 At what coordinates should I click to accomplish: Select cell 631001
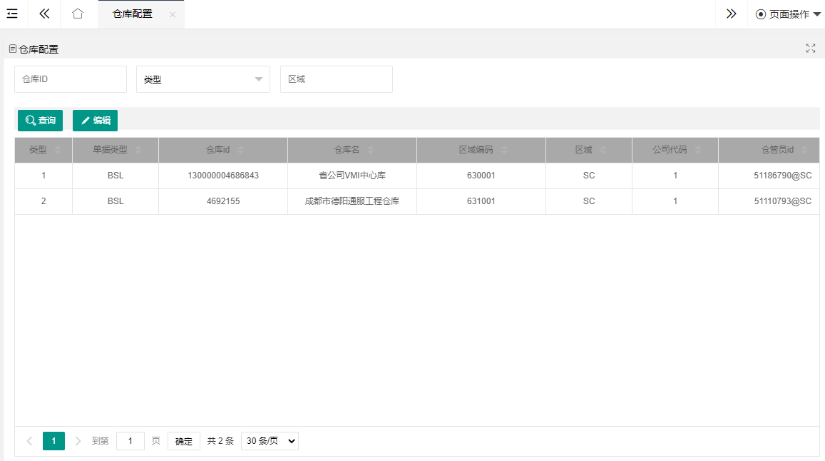[x=481, y=201]
